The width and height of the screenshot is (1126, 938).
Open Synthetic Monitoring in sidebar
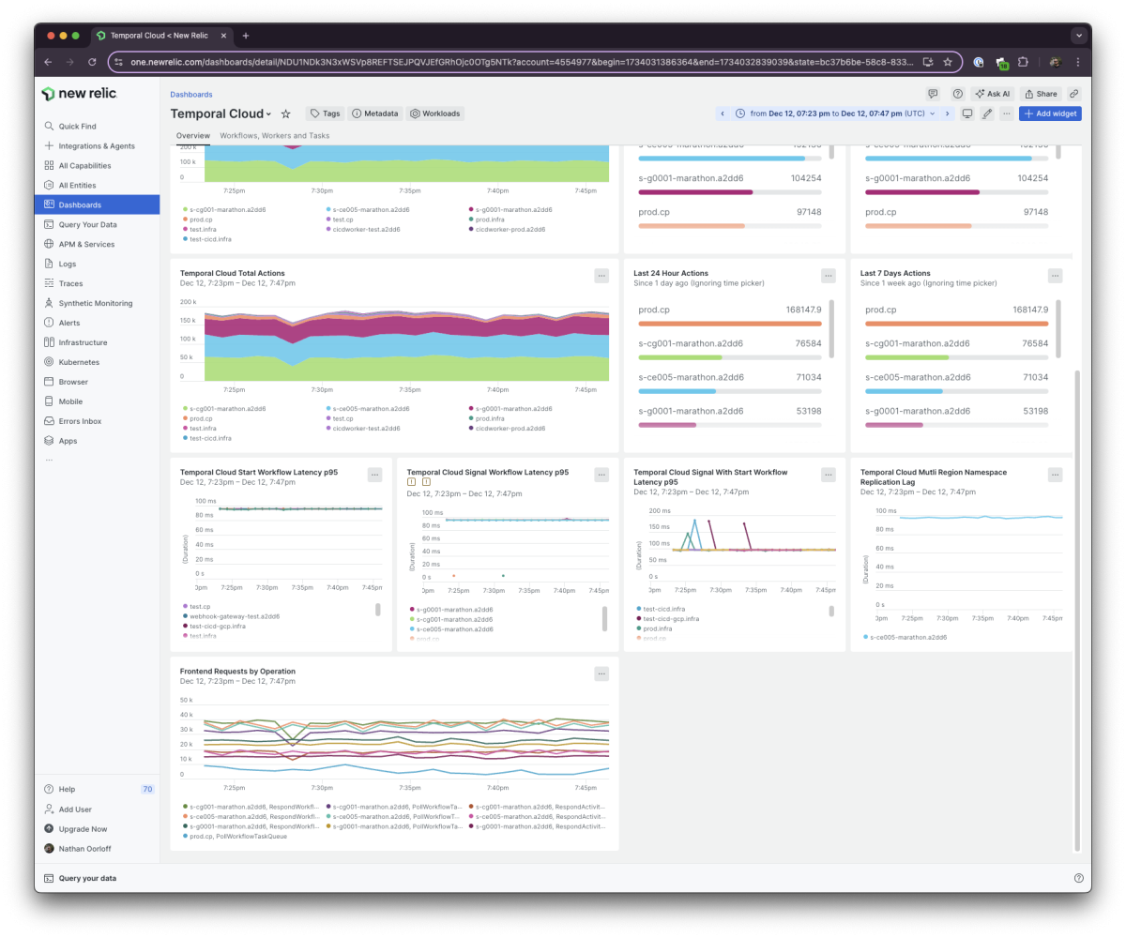[95, 303]
